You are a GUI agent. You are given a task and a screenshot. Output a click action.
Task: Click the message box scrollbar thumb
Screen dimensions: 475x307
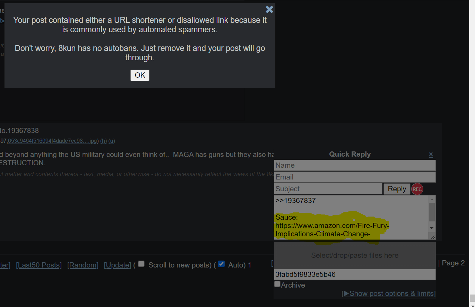(432, 212)
